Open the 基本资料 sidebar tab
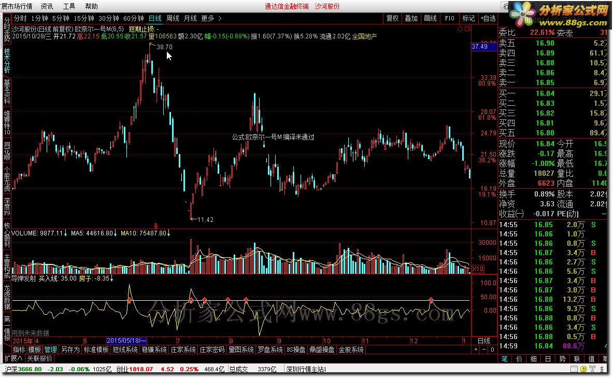Image resolution: width=613 pixels, height=378 pixels. (7, 92)
